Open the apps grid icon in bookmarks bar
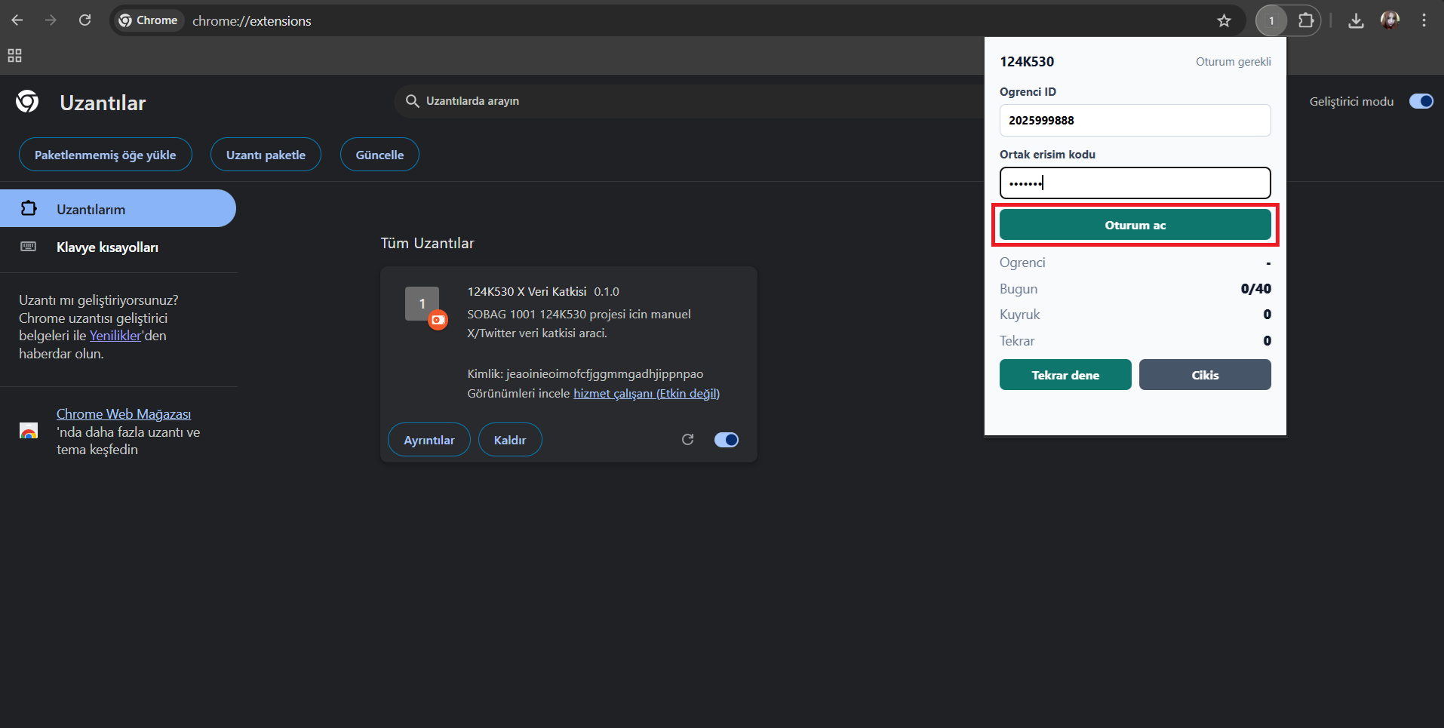Image resolution: width=1444 pixels, height=728 pixels. [x=14, y=55]
